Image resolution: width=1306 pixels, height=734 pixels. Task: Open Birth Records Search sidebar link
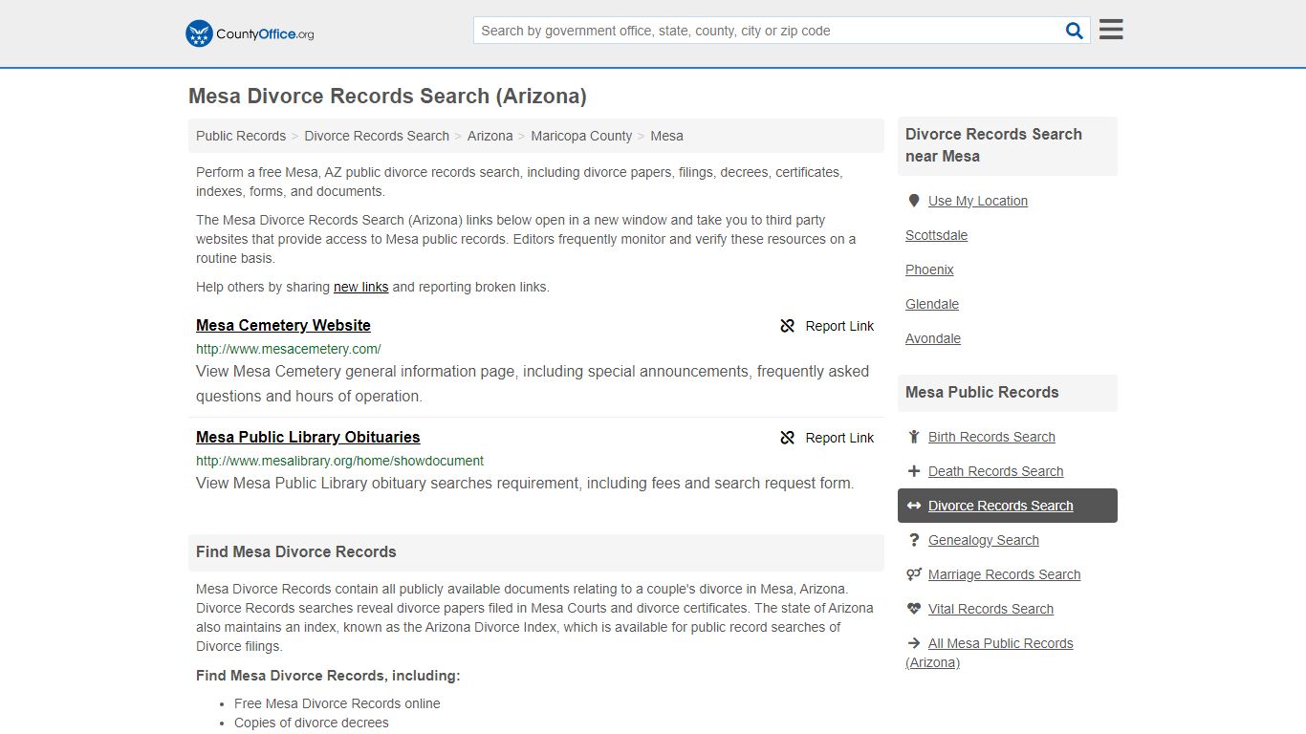[x=991, y=437]
